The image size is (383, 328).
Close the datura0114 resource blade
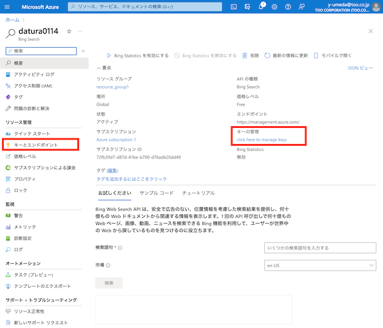370,31
